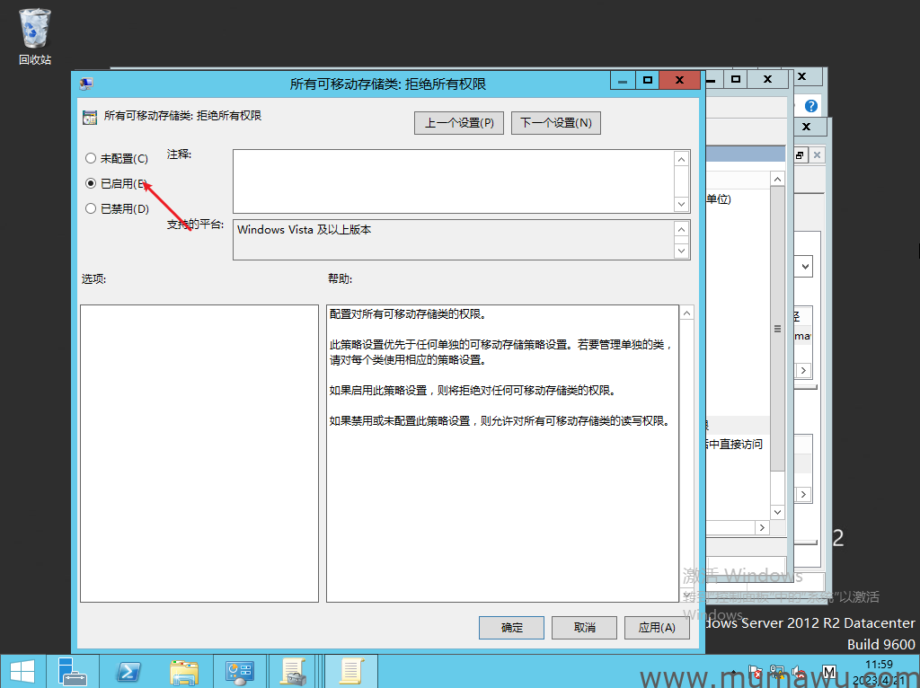Image resolution: width=920 pixels, height=688 pixels.
Task: Go to next setting 下一个设置(N)
Action: point(555,123)
